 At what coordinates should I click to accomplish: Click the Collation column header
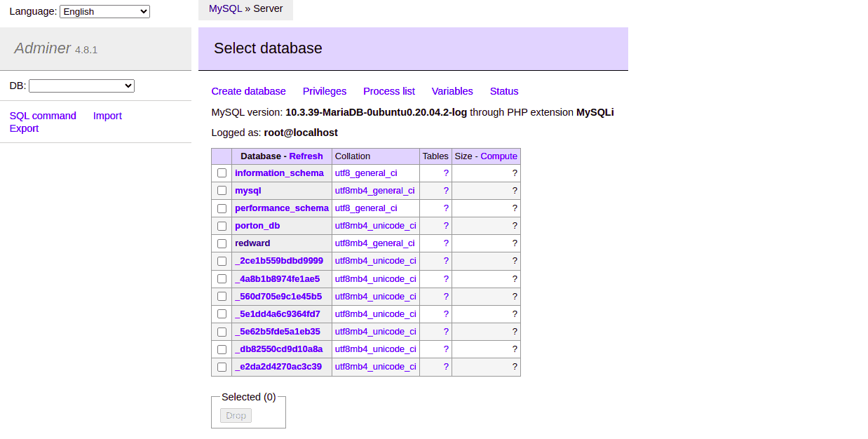pos(353,156)
